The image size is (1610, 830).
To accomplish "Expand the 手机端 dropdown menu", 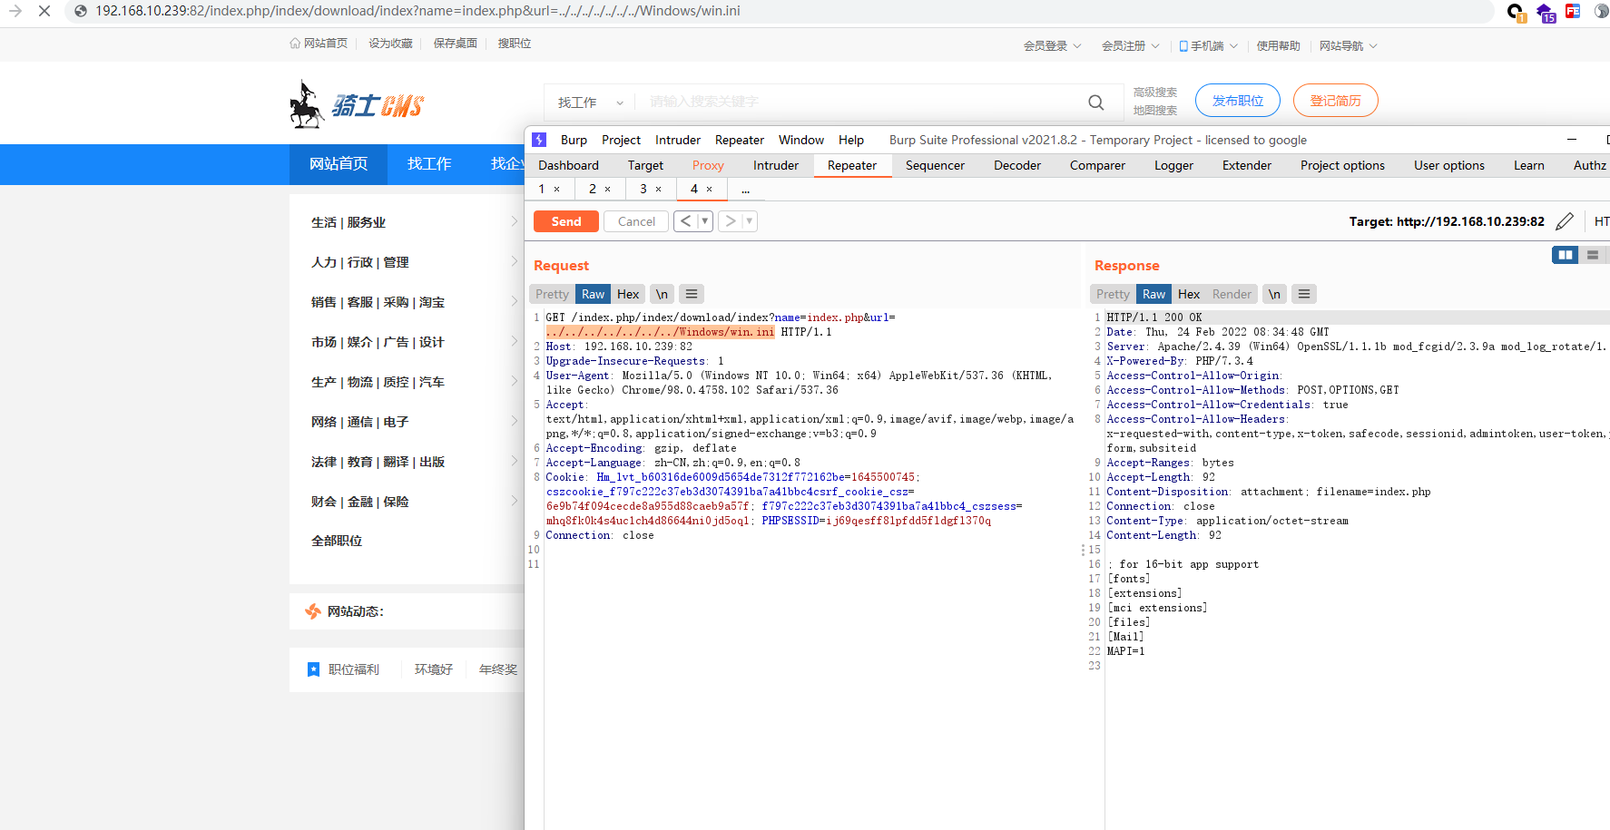I will (1207, 45).
